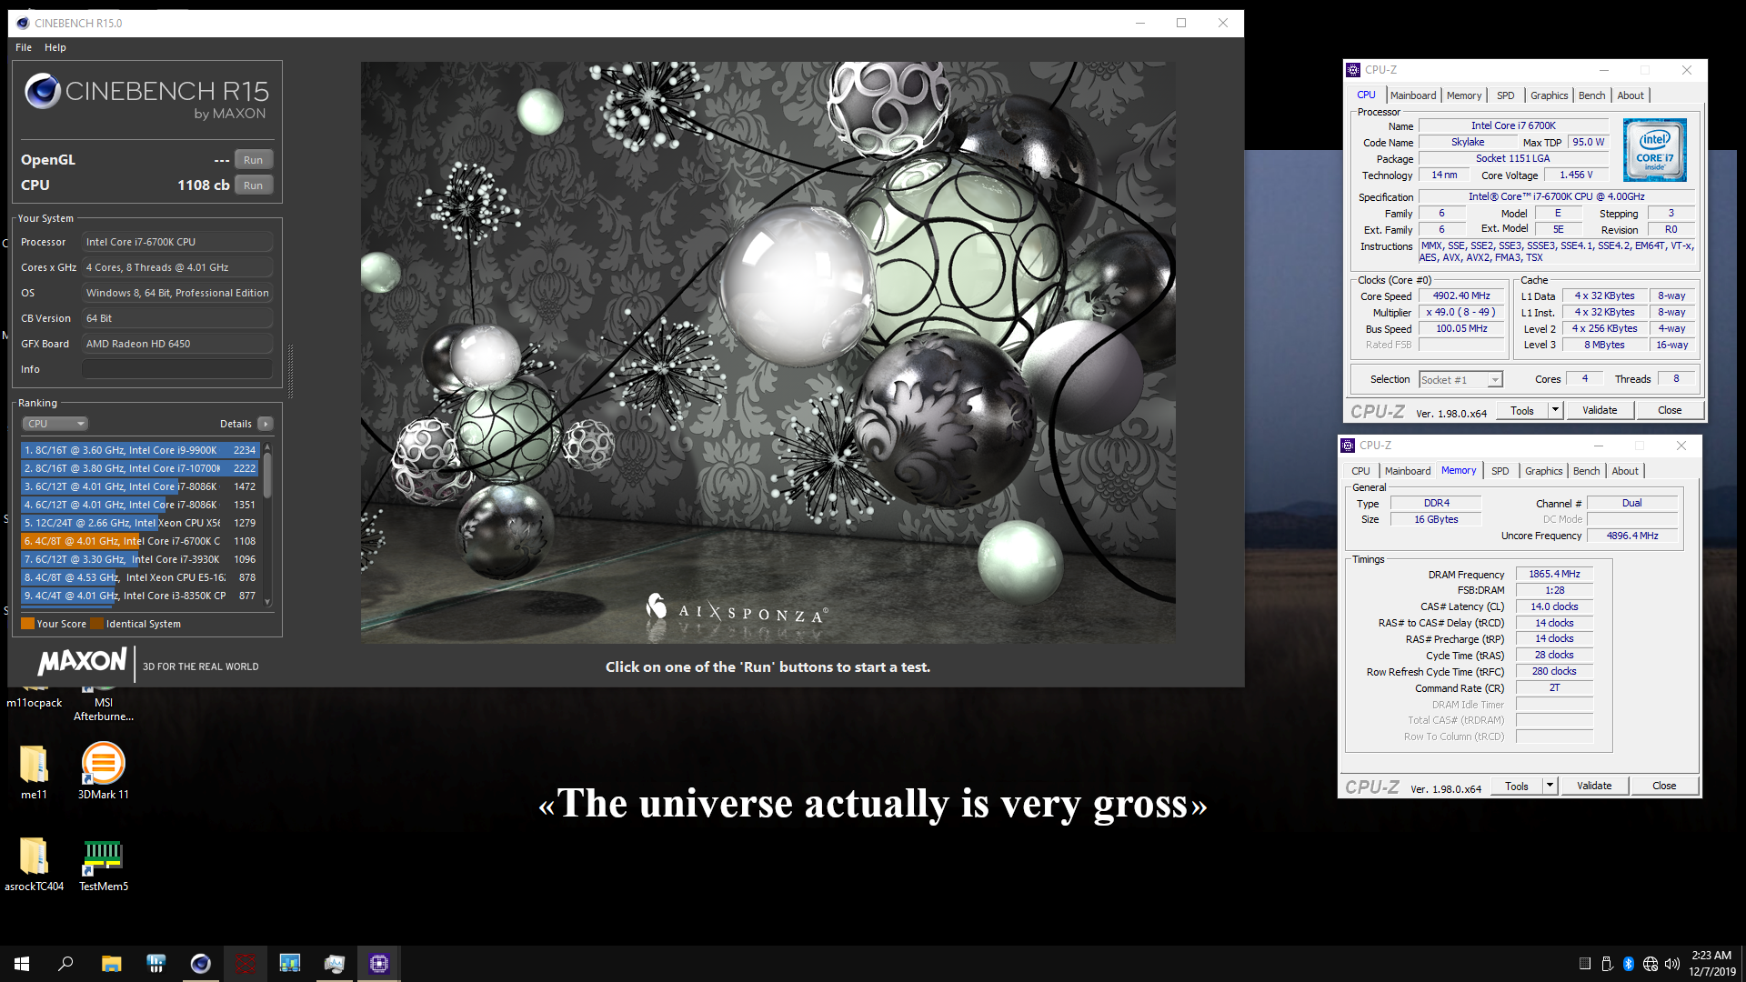Open Graphics tab in bottom CPU-Z window
The width and height of the screenshot is (1746, 982).
pyautogui.click(x=1543, y=471)
